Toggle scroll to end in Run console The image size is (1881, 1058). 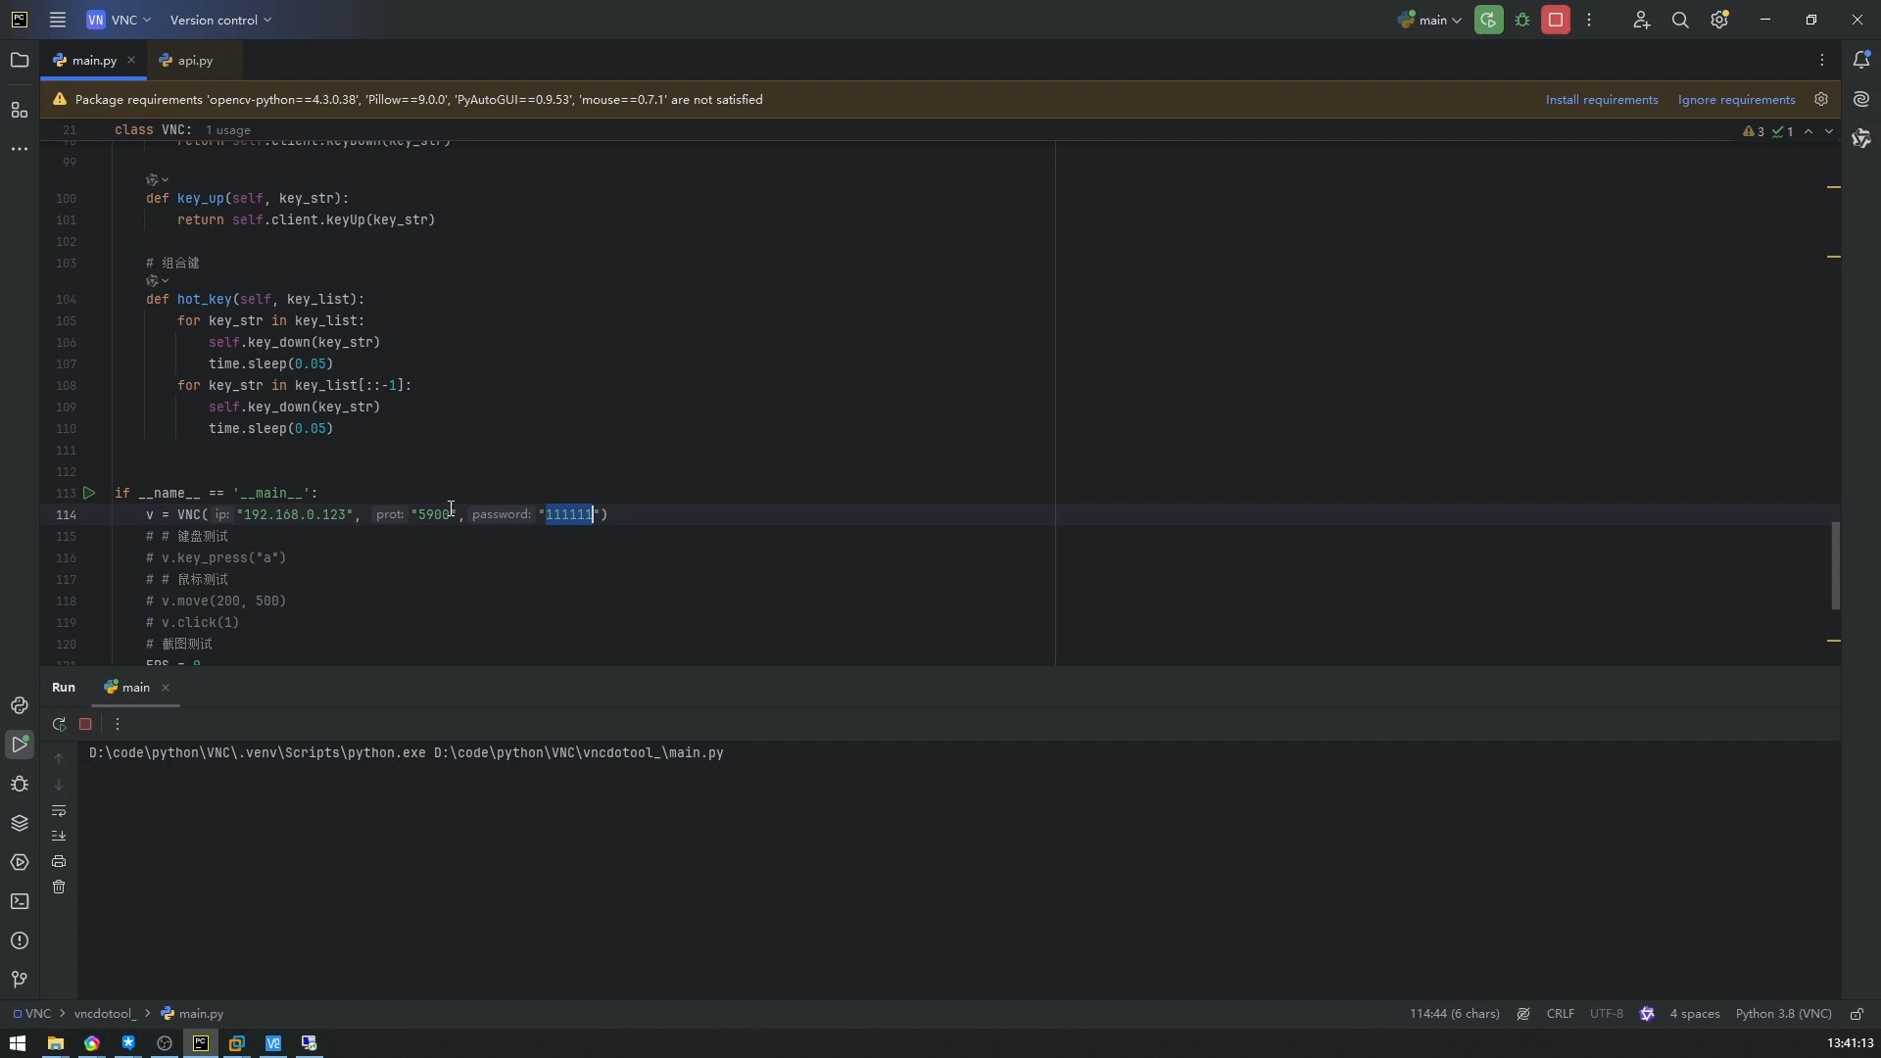[x=59, y=836]
